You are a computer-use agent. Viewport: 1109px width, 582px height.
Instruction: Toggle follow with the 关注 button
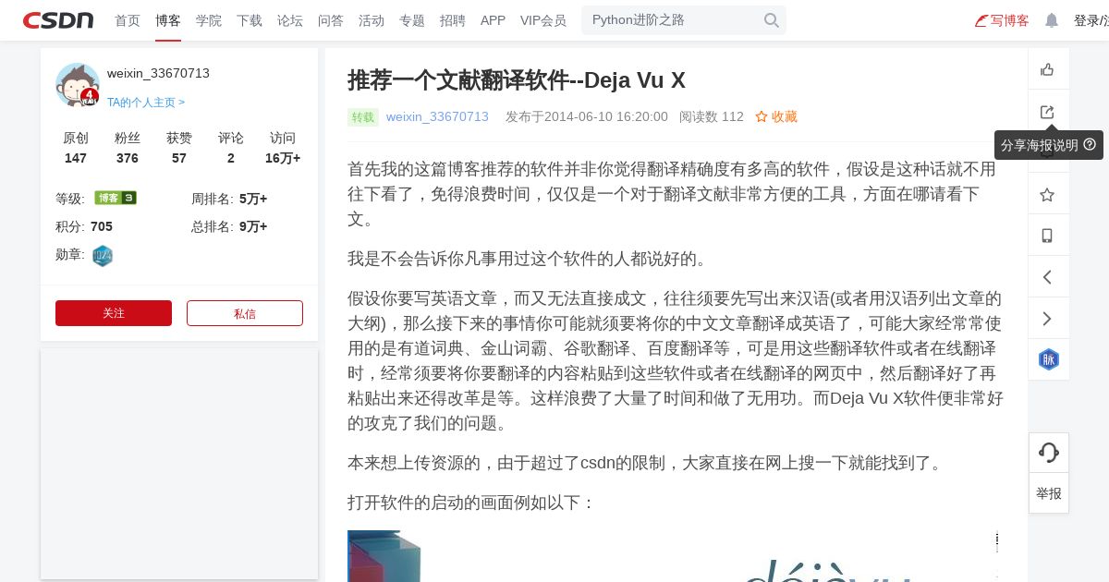pos(114,313)
